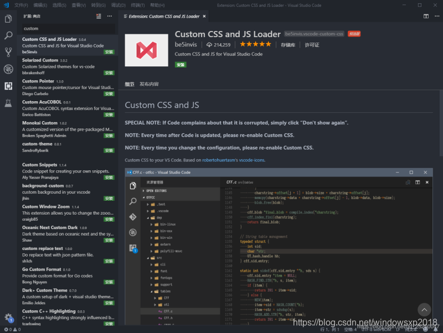443x333 pixels.
Task: Install the custom replace text extension
Action: [109, 261]
